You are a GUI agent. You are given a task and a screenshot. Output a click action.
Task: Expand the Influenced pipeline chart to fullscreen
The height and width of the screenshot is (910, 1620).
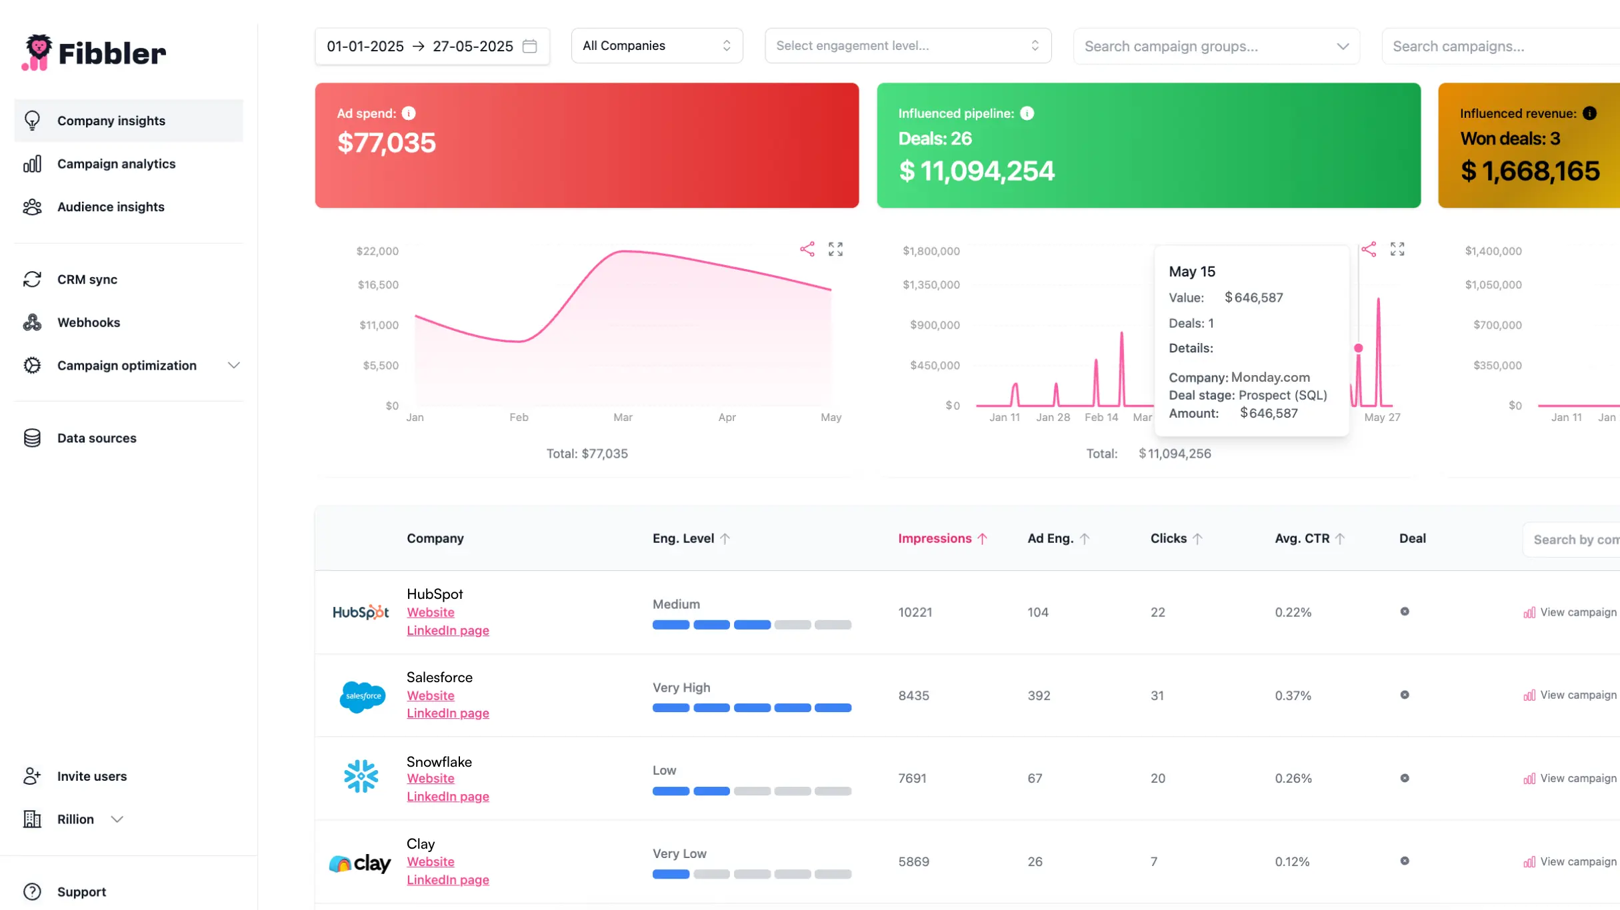(1398, 248)
